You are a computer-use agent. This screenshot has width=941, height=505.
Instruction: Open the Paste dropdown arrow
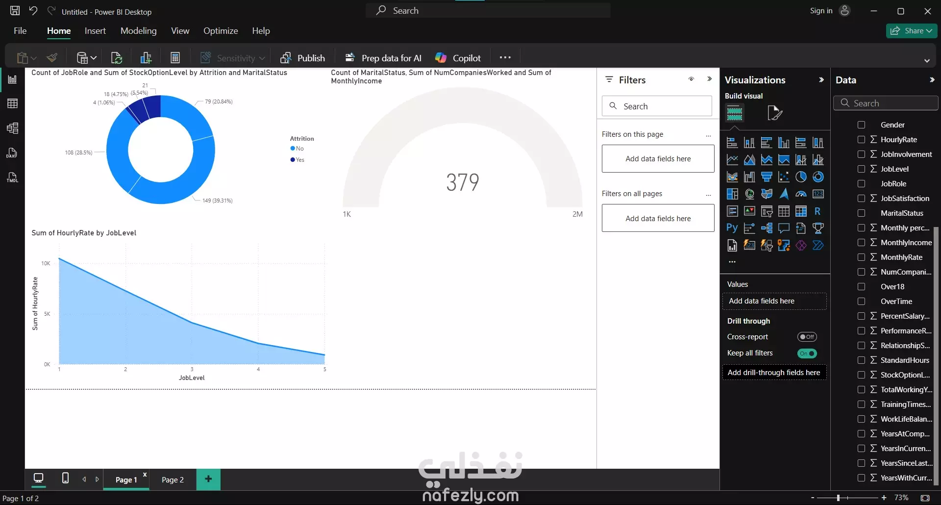pos(33,58)
